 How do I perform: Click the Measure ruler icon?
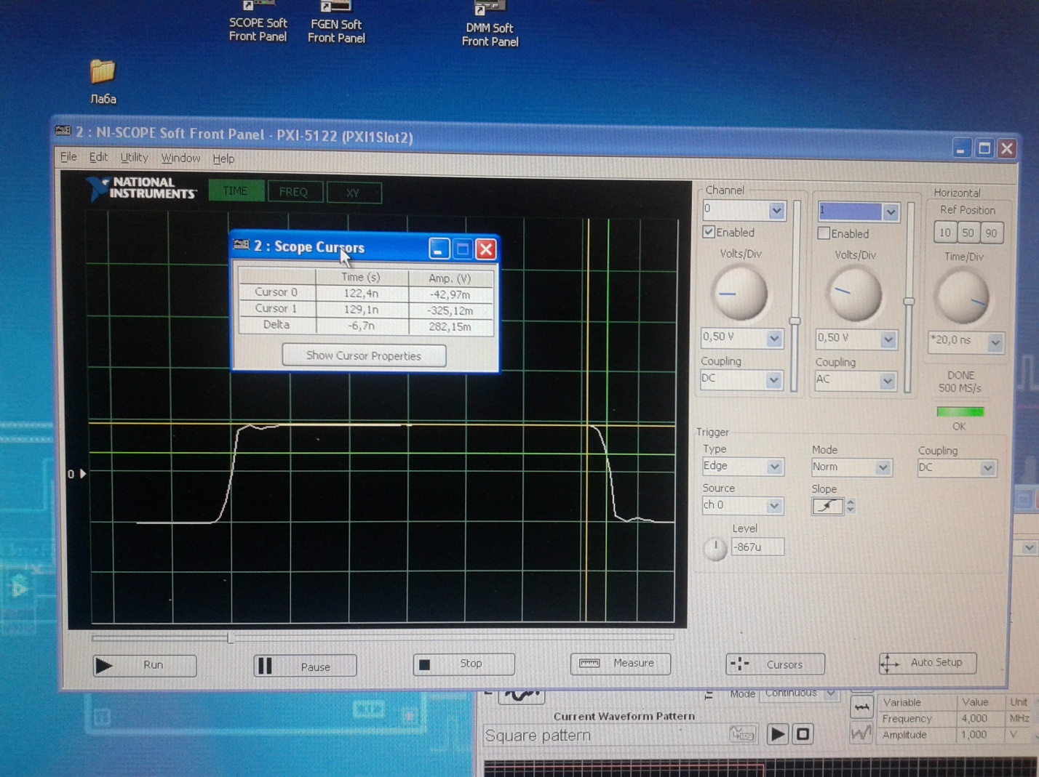pyautogui.click(x=589, y=663)
